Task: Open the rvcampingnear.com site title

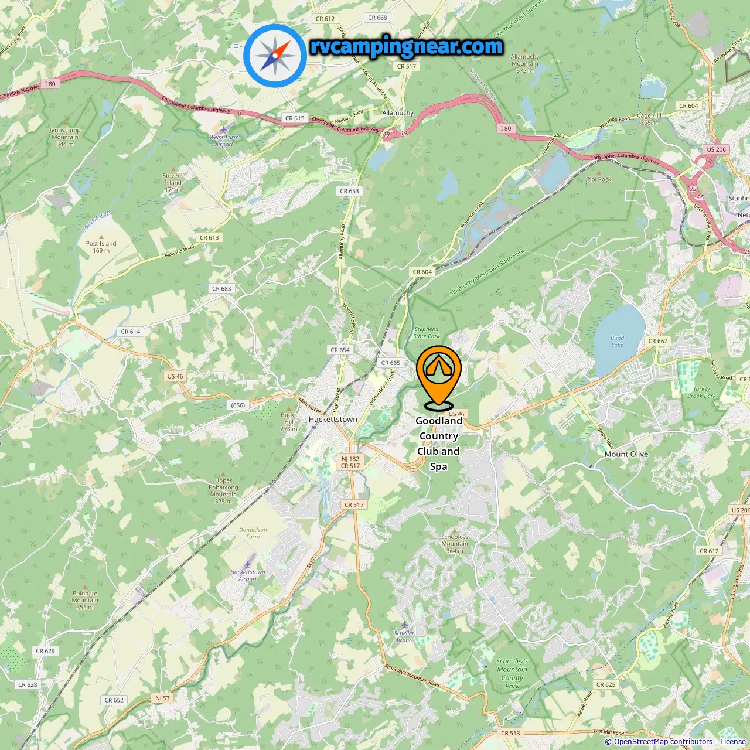Action: (406, 46)
